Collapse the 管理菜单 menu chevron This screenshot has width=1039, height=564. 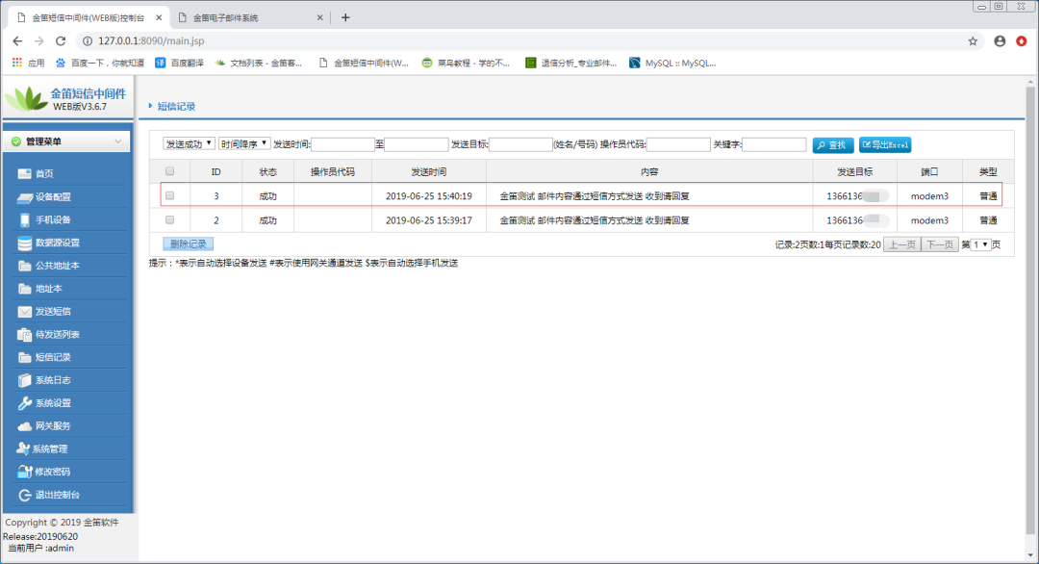coord(118,141)
